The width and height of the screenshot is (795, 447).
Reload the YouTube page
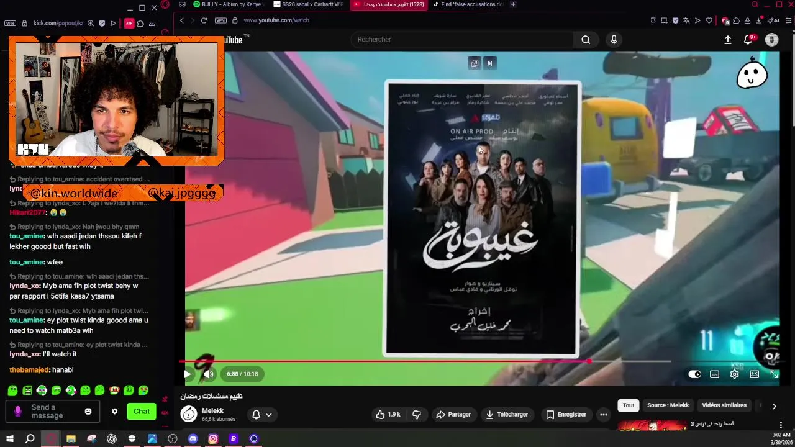204,20
